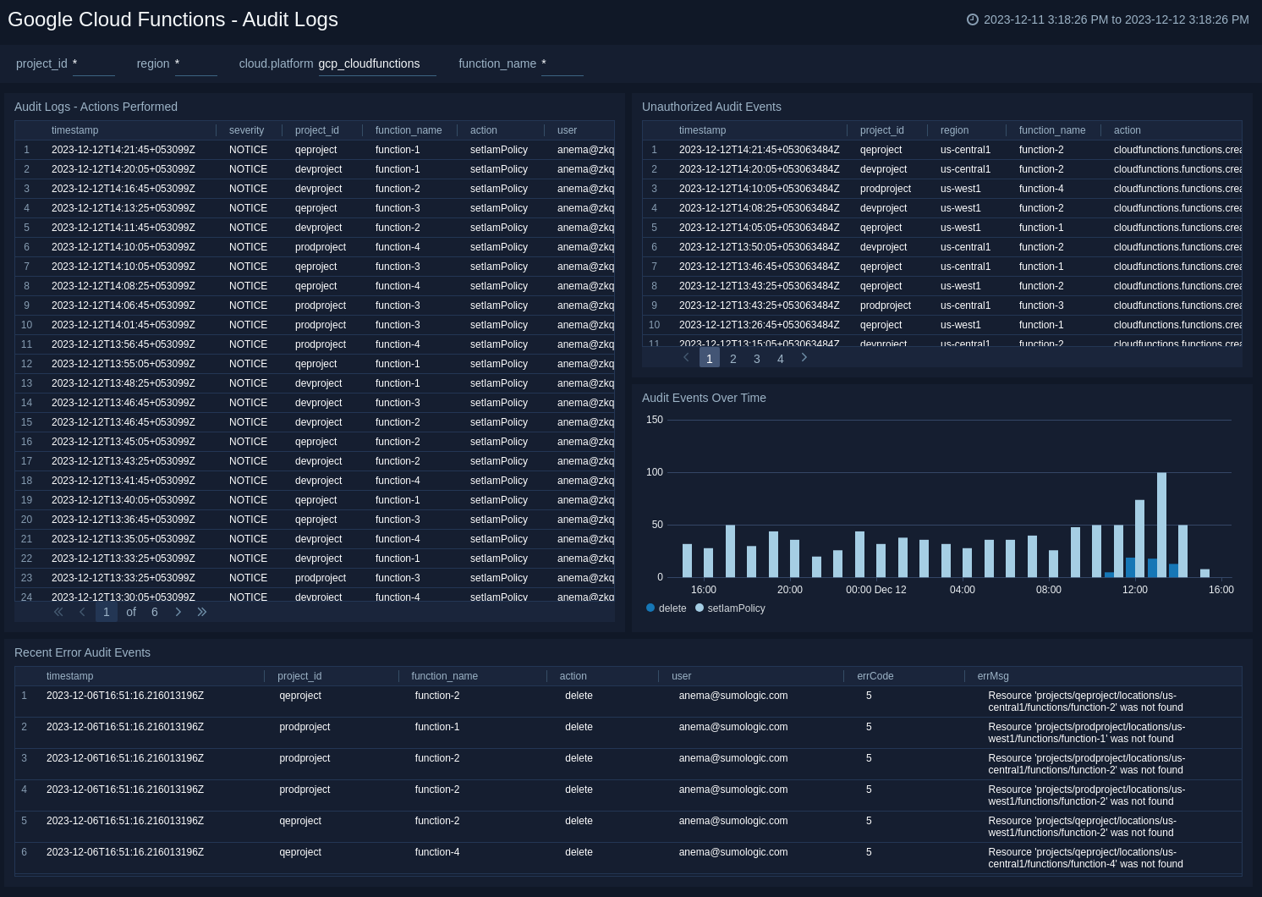Click timestamp 2023-12-12T14:21:45+053099Z in Actions Performed
Viewport: 1262px width, 897px height.
[123, 150]
